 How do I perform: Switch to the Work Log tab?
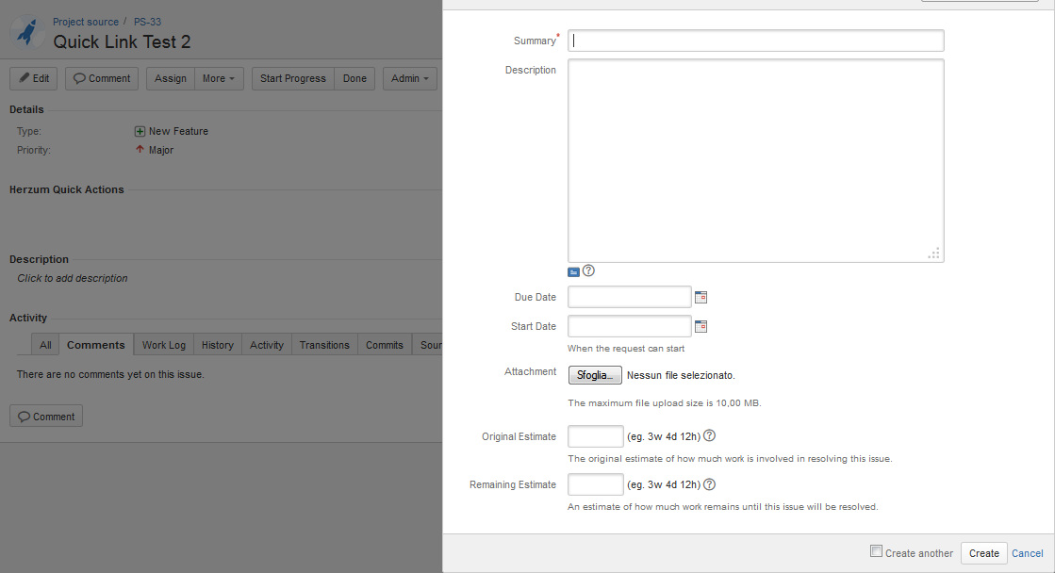point(164,345)
